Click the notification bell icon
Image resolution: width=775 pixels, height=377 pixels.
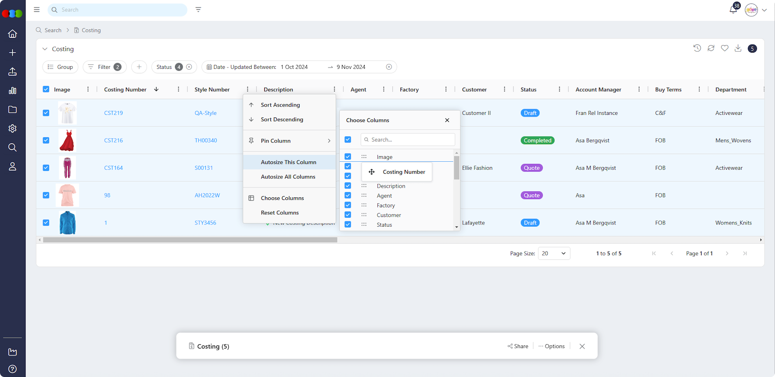[733, 10]
